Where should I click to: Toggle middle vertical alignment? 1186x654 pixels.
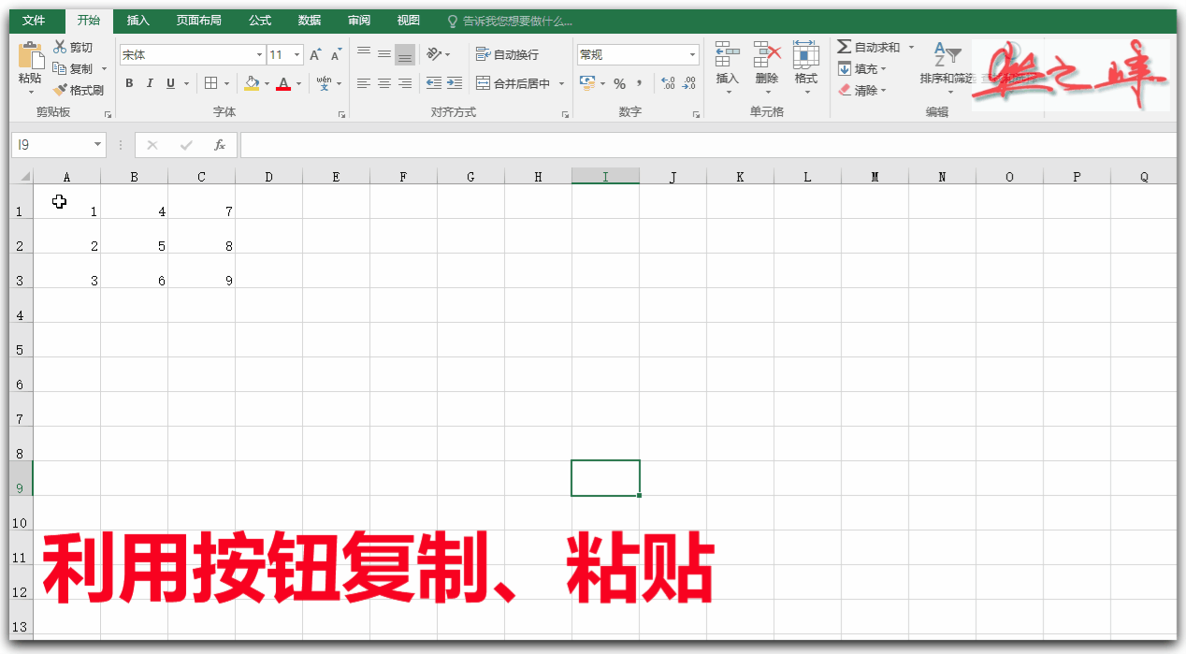(384, 54)
